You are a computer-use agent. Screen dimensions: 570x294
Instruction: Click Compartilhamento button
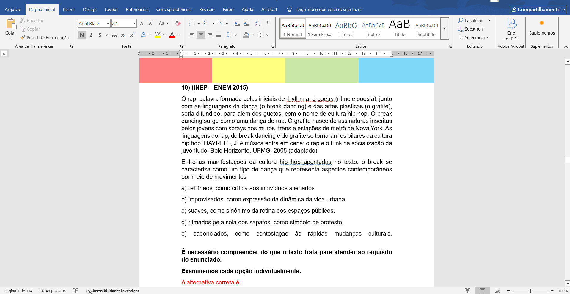click(x=538, y=10)
